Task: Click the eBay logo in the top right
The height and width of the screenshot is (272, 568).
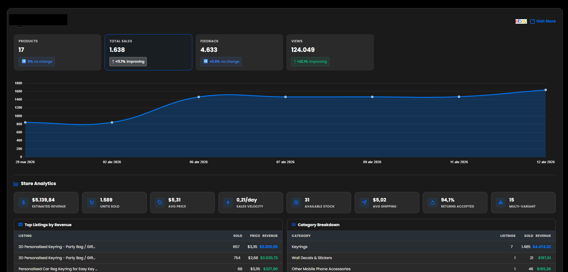Action: coord(521,21)
